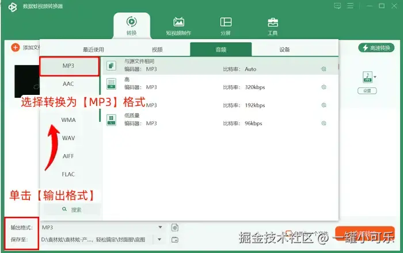Select WAV in the format list
The height and width of the screenshot is (253, 403).
(x=69, y=138)
